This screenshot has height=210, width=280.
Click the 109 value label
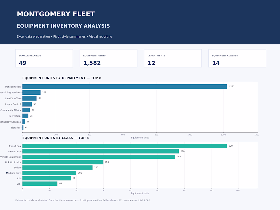coord(44,92)
